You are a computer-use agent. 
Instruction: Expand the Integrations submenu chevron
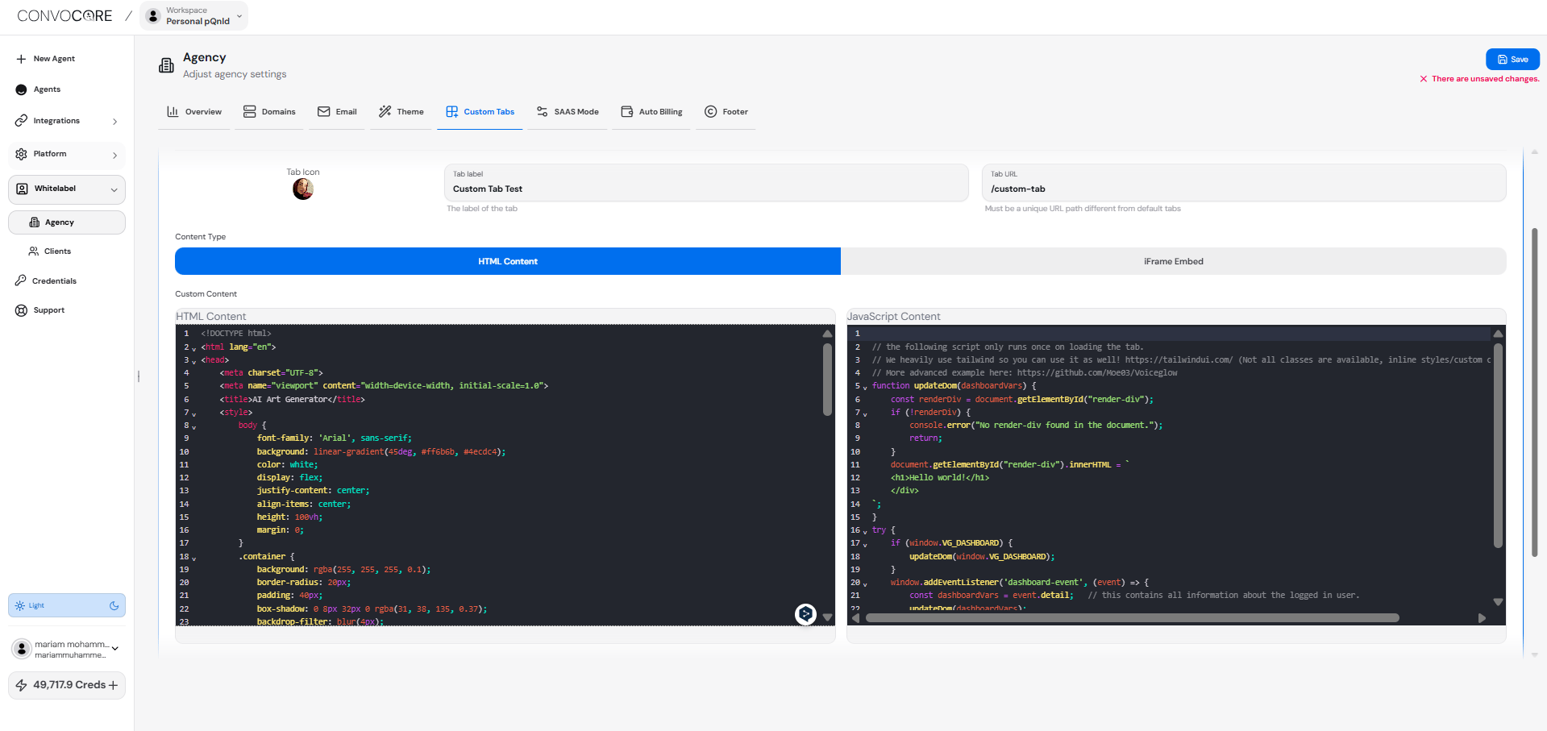[114, 122]
